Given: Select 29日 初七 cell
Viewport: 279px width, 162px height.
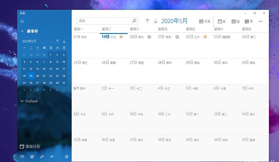Looking at the screenshot, I should [198, 71].
